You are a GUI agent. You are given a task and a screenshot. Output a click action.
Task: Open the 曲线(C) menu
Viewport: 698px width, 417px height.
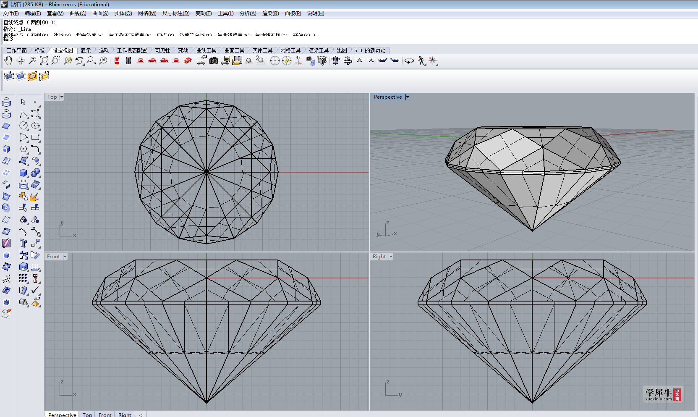point(78,13)
